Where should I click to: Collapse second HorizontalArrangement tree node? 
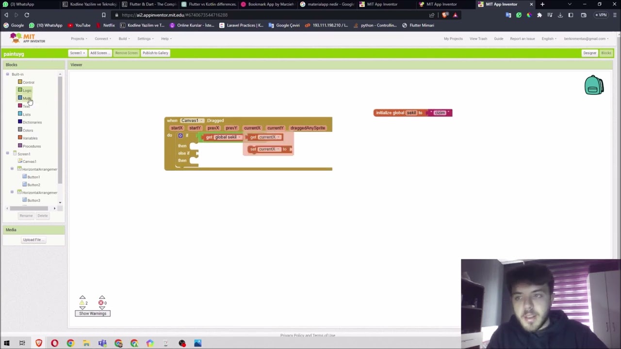[12, 192]
